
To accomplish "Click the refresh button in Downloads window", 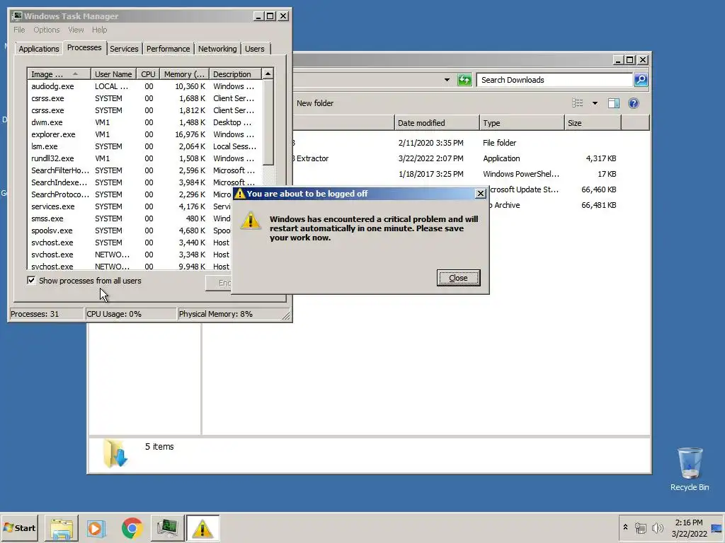I will tap(464, 80).
